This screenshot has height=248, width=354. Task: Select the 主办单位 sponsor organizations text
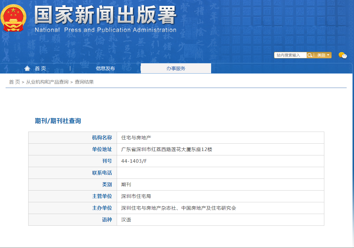178,208
